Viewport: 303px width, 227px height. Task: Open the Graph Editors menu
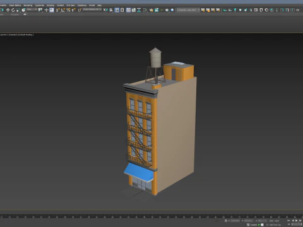pyautogui.click(x=15, y=5)
